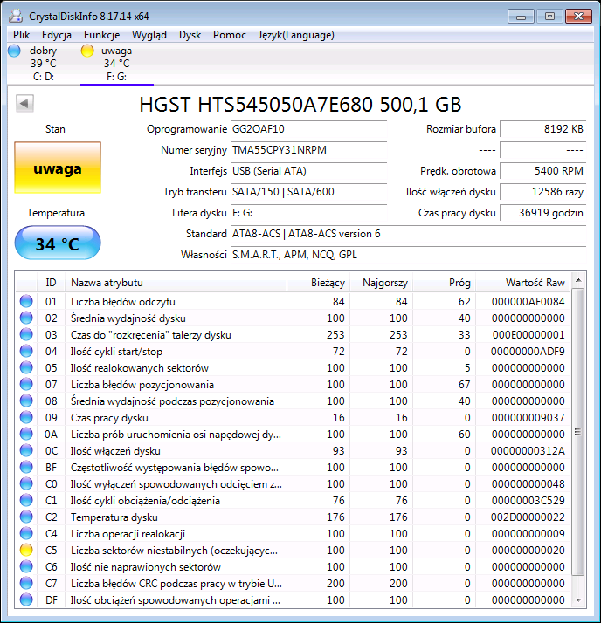This screenshot has width=601, height=623.
Task: Click status orb for attribute 02
Action: coord(26,318)
